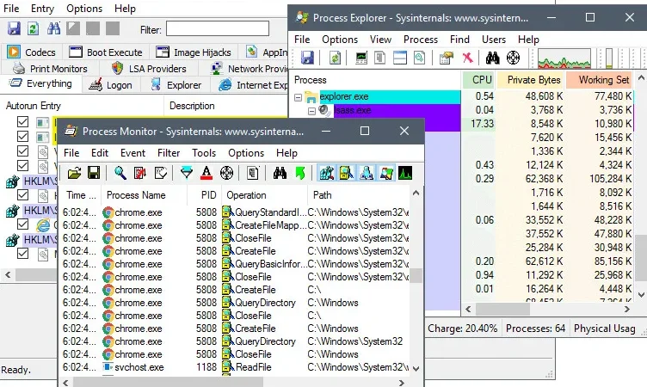Open the Filter menu in Process Monitor

[169, 153]
